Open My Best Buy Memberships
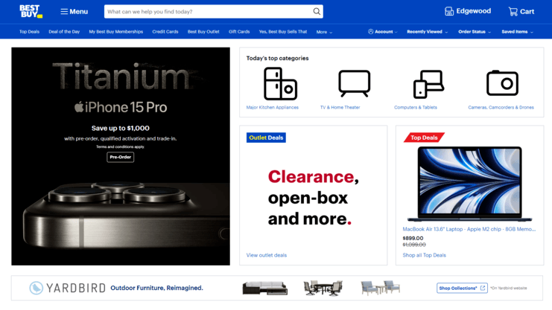 pyautogui.click(x=115, y=32)
